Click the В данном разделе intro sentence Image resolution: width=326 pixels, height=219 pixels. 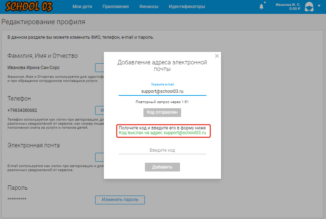tap(80, 37)
